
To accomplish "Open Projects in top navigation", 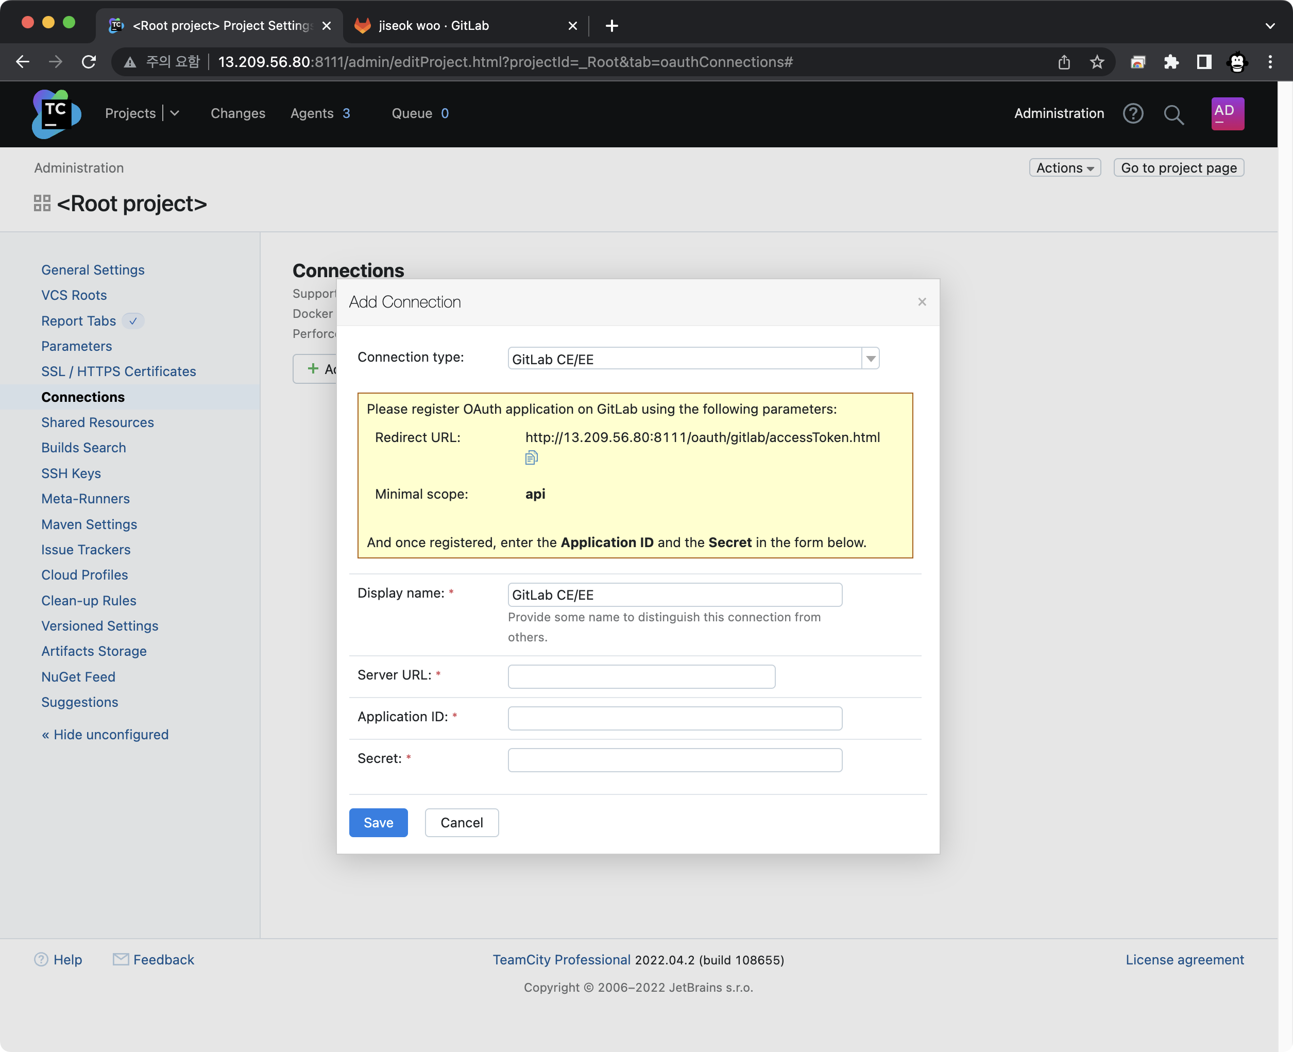I will [130, 113].
